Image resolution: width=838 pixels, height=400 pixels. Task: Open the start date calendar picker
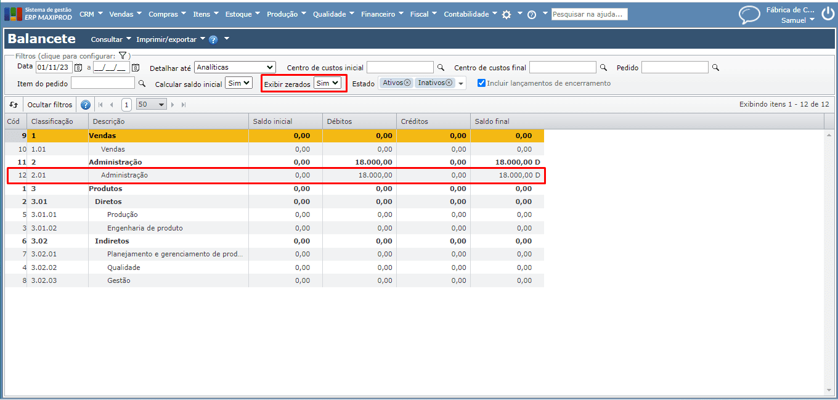point(78,67)
